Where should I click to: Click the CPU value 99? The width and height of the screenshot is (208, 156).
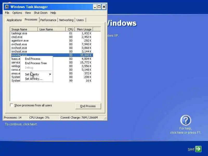(71, 81)
